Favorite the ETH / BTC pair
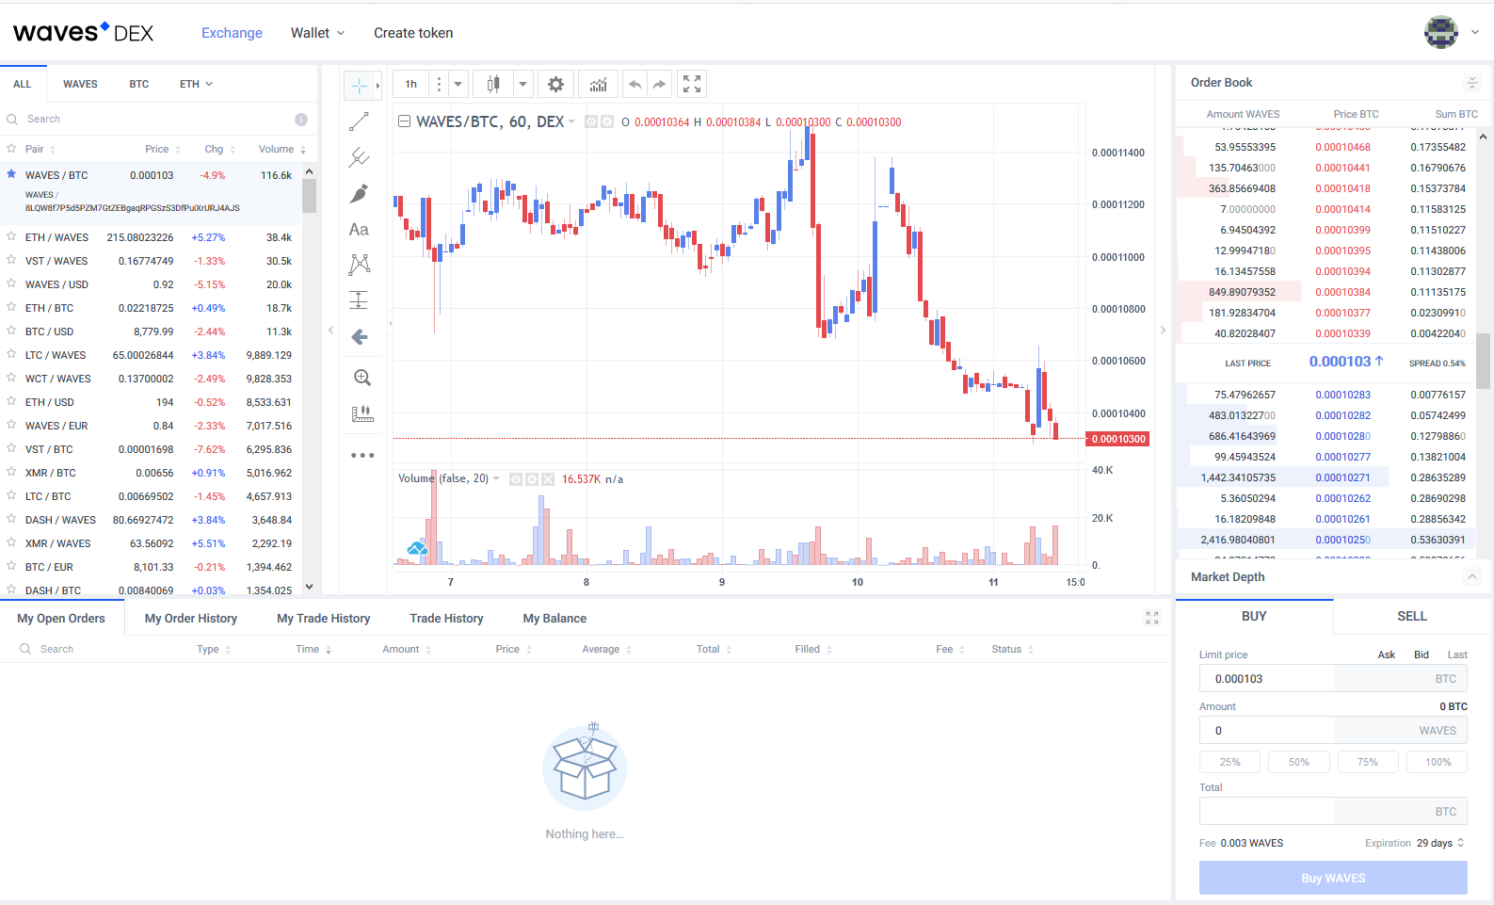This screenshot has width=1494, height=905. pyautogui.click(x=11, y=307)
